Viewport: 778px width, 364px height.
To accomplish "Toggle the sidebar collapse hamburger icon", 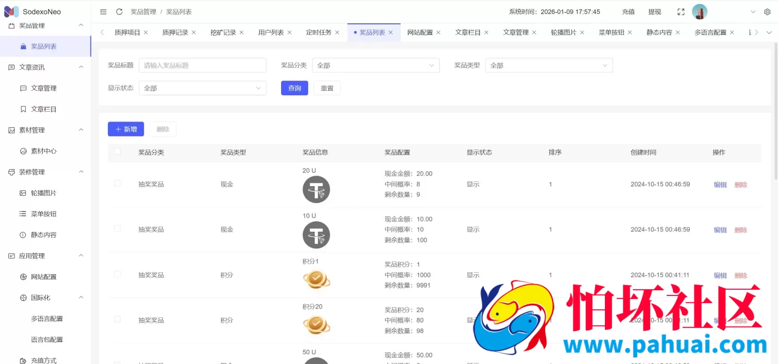I will point(103,12).
